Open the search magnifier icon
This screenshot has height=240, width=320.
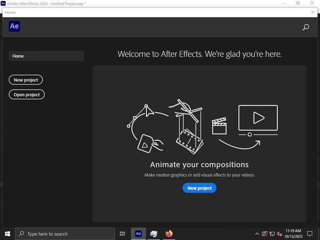tap(306, 27)
